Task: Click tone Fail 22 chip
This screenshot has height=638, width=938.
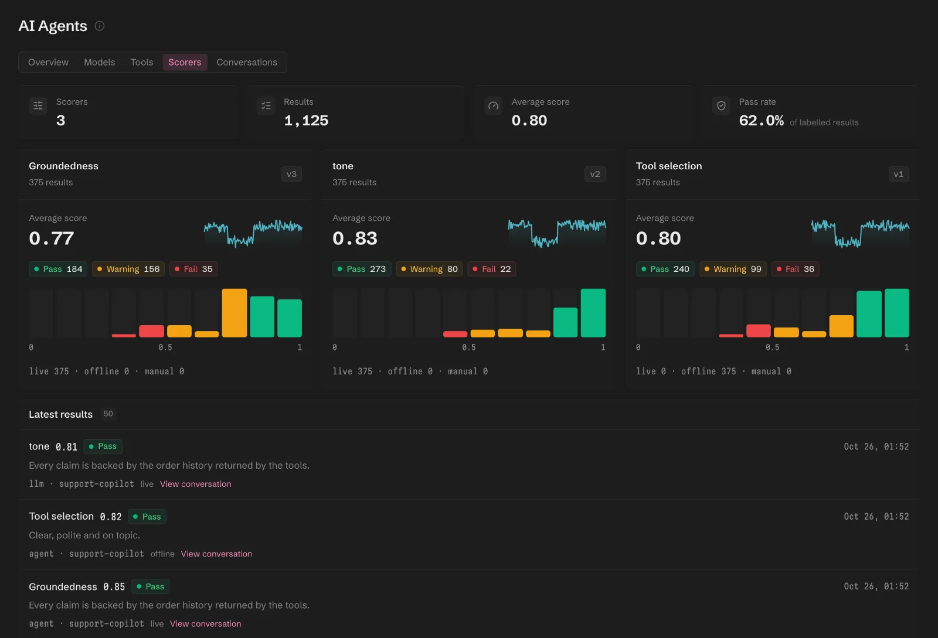Action: 491,269
